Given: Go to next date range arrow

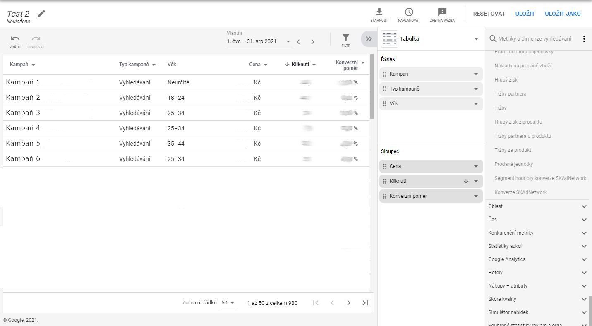Looking at the screenshot, I should [x=313, y=42].
